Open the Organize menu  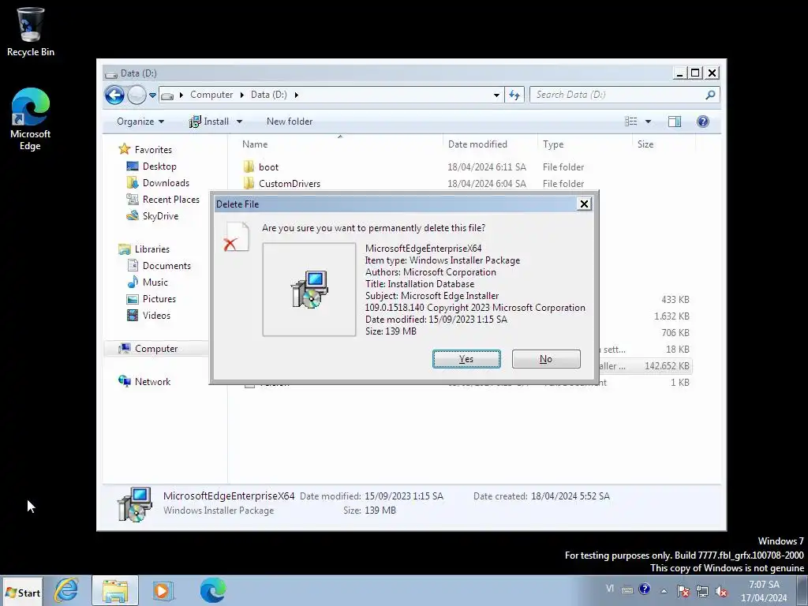(x=140, y=122)
